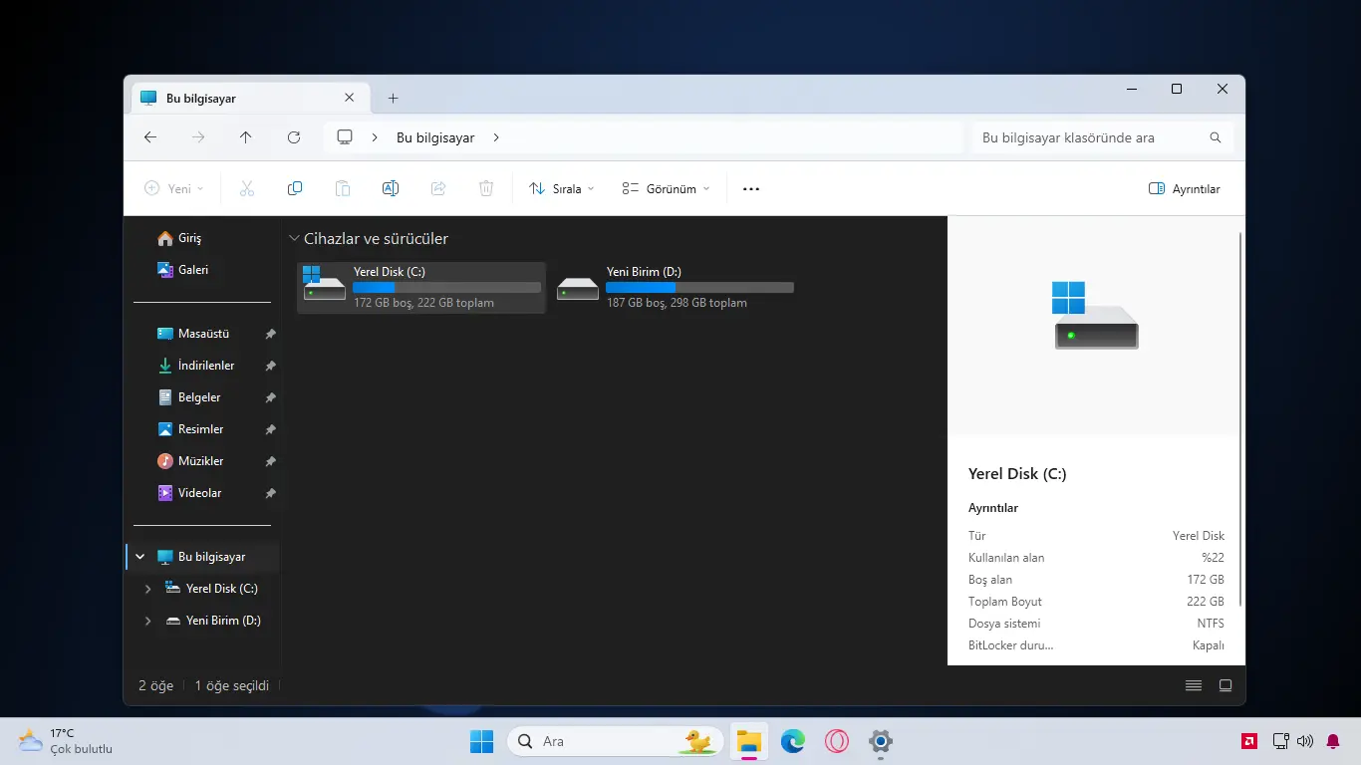Expand Yeni Birim (D:) in tree

click(148, 621)
